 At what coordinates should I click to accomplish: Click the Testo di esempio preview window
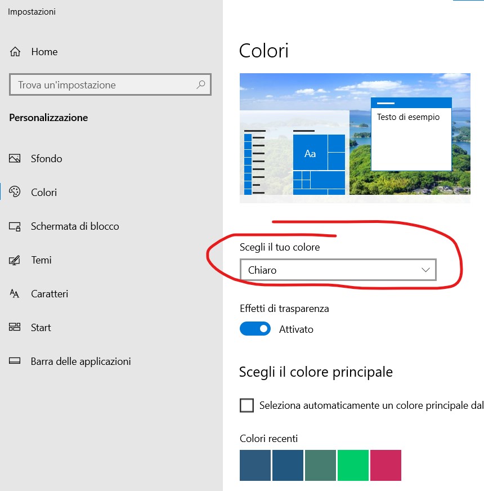click(411, 134)
